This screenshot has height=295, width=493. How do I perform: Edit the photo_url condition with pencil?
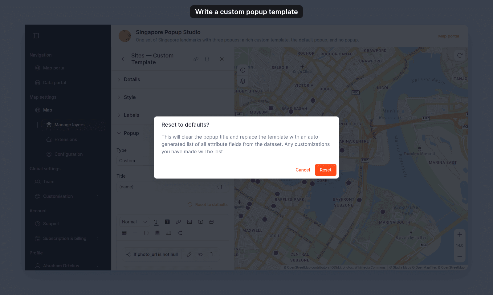pos(189,254)
